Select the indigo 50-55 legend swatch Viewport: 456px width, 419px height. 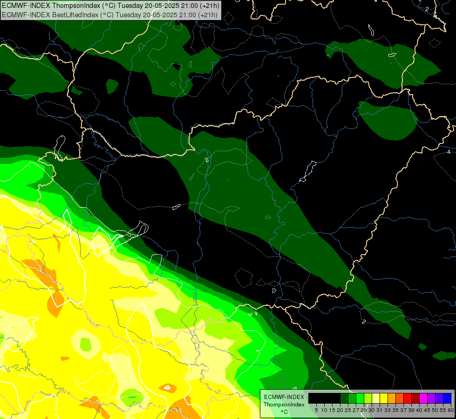coord(439,398)
